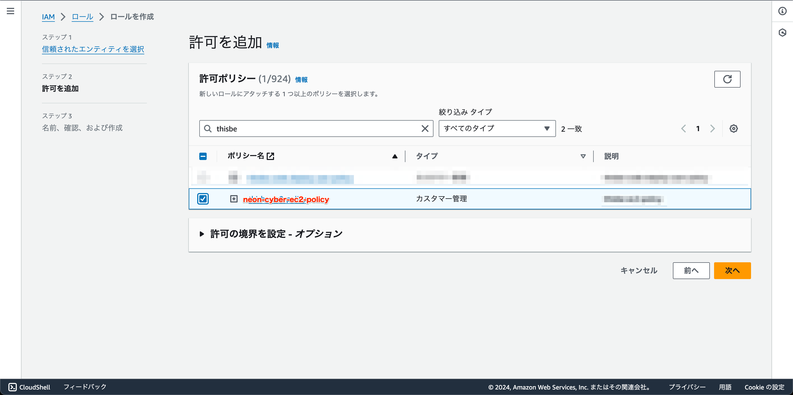Open CloudShell from the bottom bar
The height and width of the screenshot is (395, 793).
pos(29,387)
